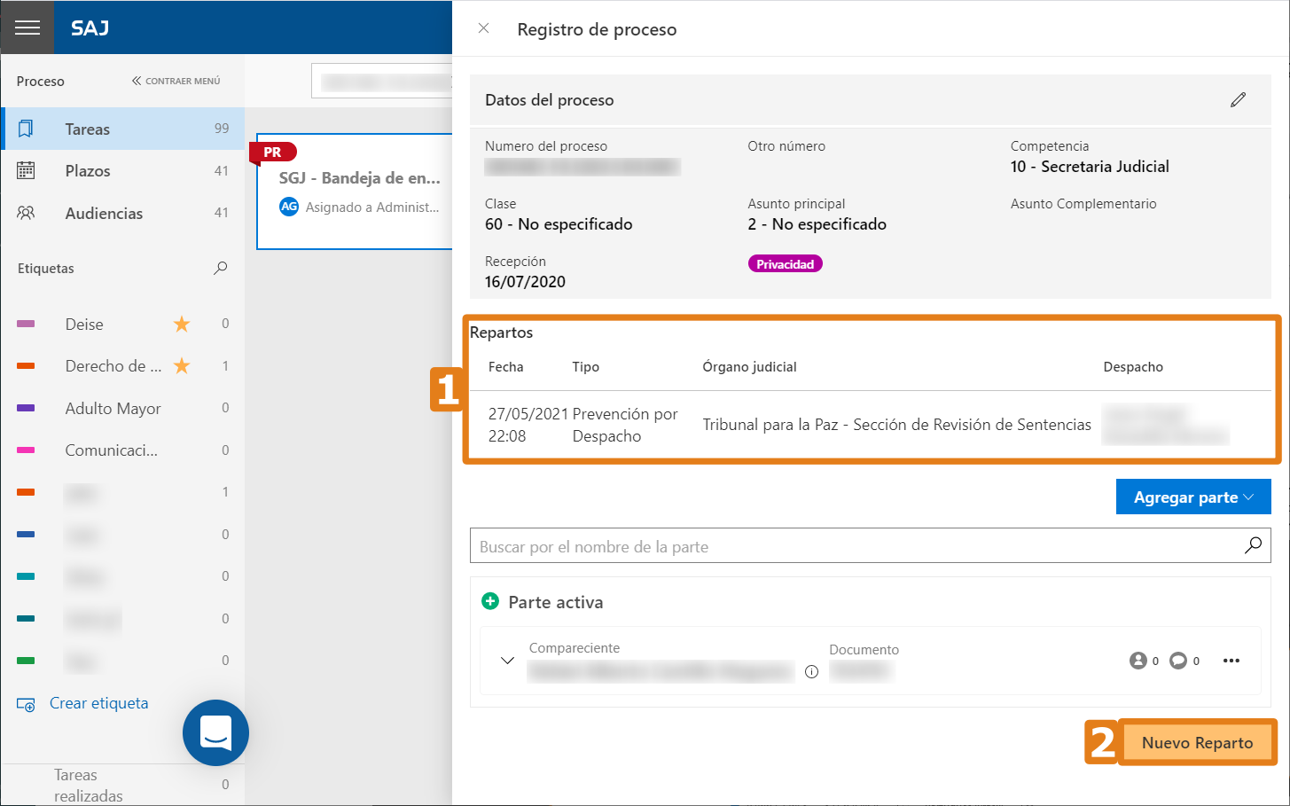Select the Deise label
1290x806 pixels.
(x=84, y=325)
